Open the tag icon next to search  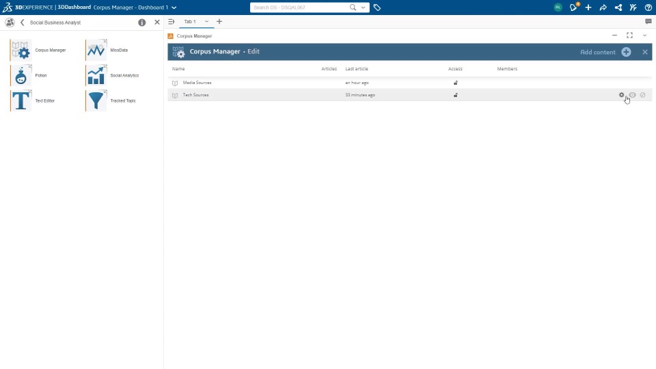tap(377, 8)
